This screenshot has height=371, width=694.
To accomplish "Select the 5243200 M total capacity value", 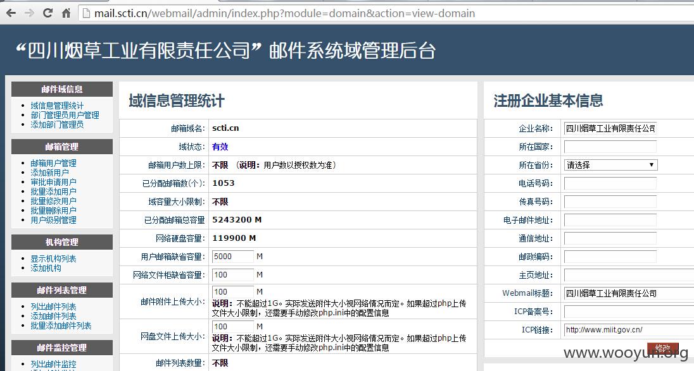I will 237,219.
